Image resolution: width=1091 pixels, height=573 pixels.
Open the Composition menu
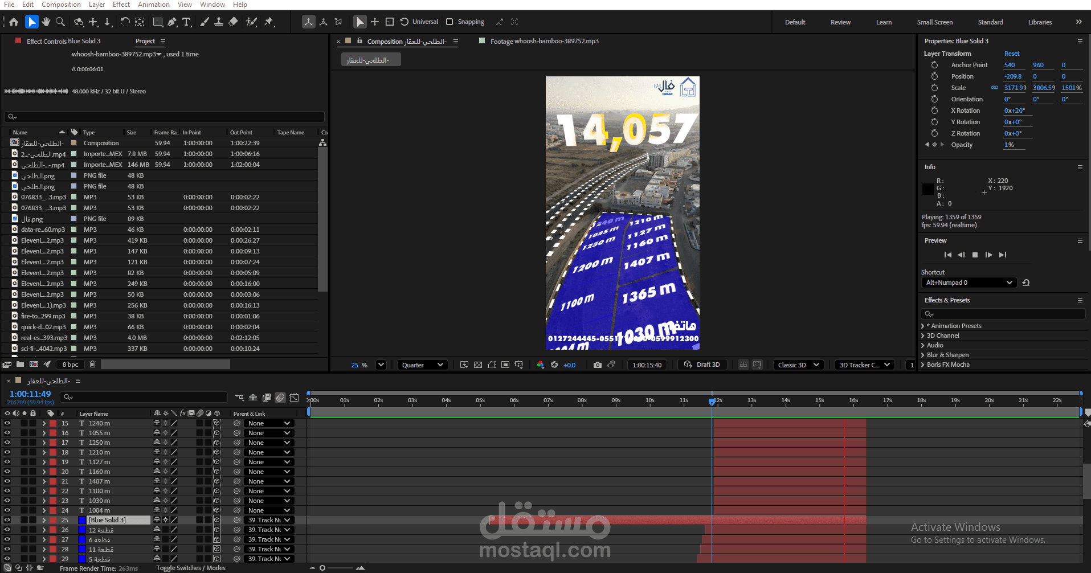point(61,5)
